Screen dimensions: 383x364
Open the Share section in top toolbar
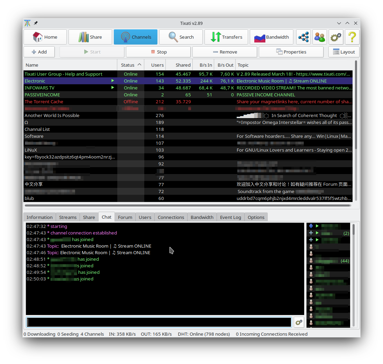pos(90,37)
